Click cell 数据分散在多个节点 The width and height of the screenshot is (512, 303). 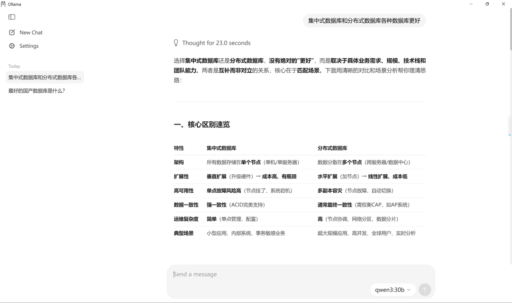[364, 162]
